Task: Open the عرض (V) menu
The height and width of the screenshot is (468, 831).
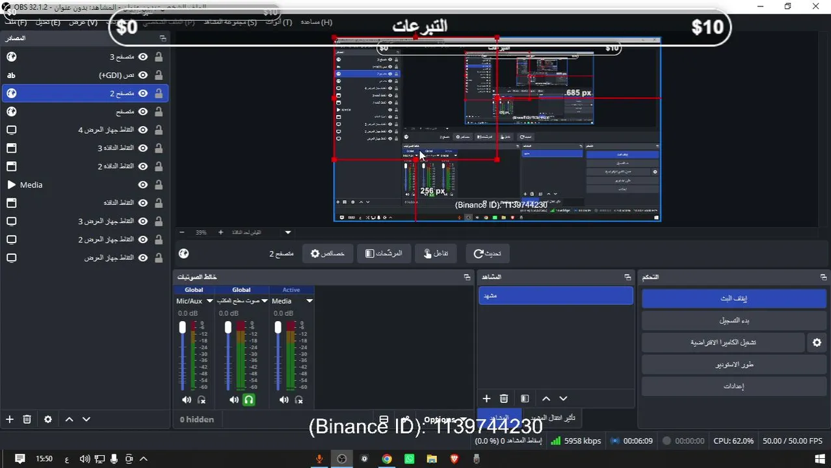Action: click(x=83, y=22)
